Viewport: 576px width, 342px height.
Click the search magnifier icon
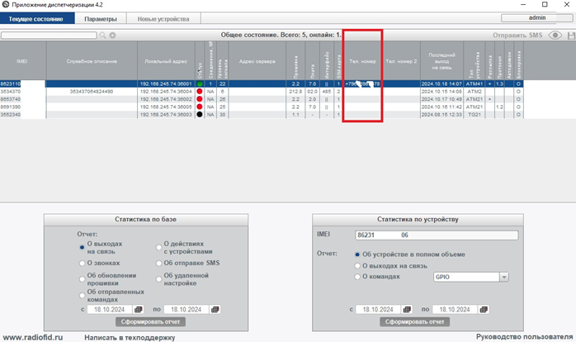click(103, 36)
